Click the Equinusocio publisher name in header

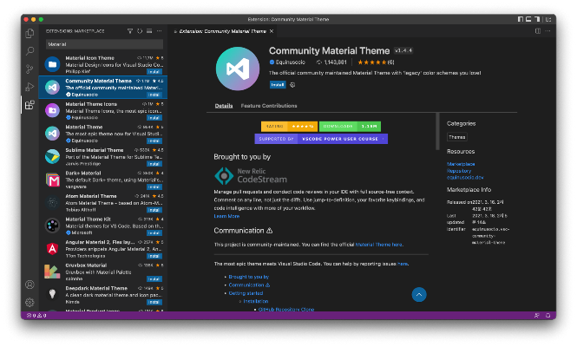click(x=291, y=62)
